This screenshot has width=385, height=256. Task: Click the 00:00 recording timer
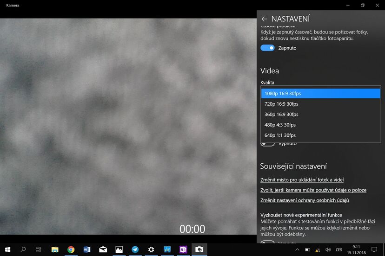pos(192,229)
